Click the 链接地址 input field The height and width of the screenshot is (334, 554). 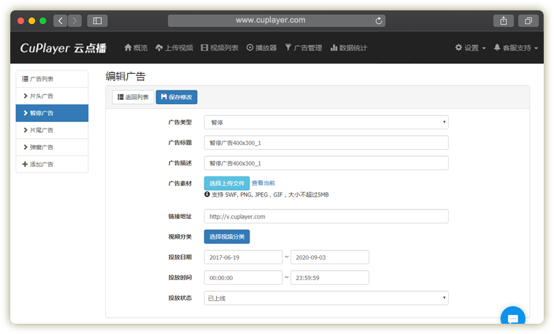coord(326,216)
